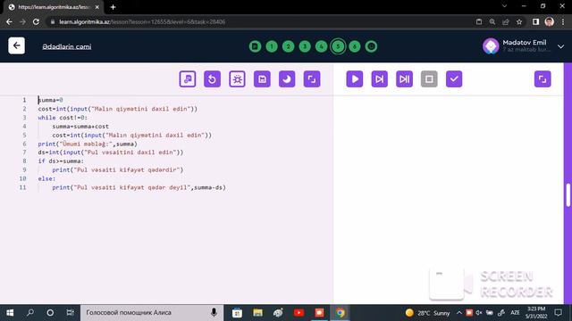
Task: Switch to Chrome on the taskbar
Action: pyautogui.click(x=340, y=313)
